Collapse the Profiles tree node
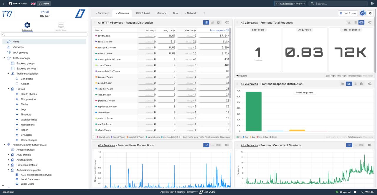This screenshot has height=195, width=377. 8,89
